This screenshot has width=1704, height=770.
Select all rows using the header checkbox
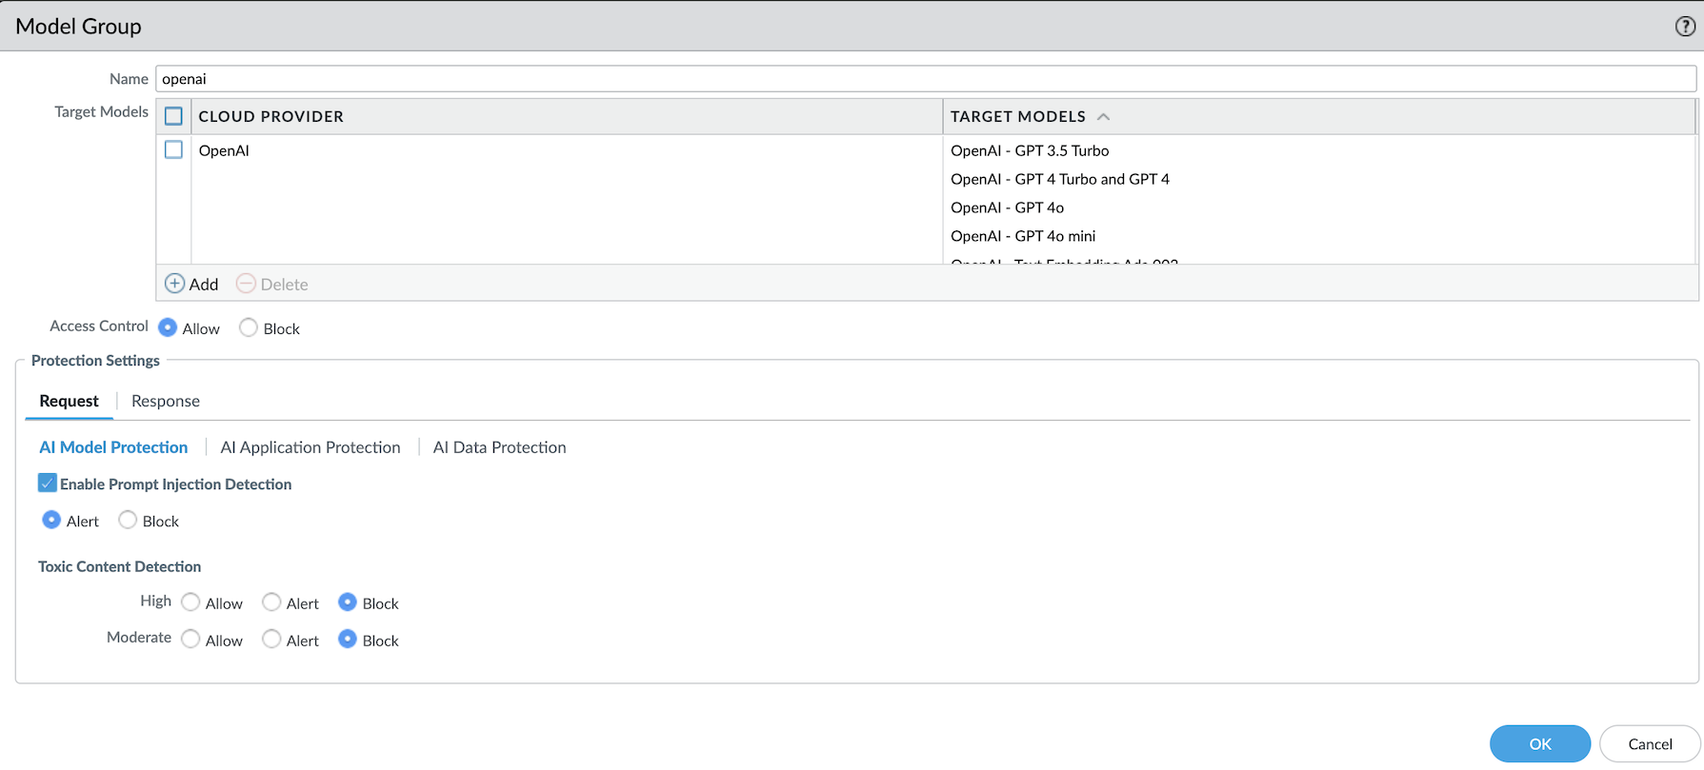173,116
